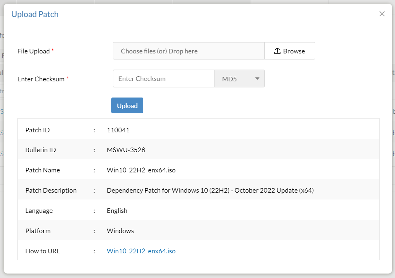395x278 pixels.
Task: Select the Patch ID value 110041
Action: [118, 130]
